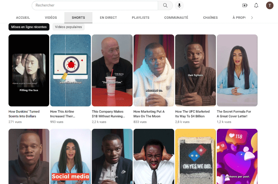This screenshot has height=184, width=278.
Task: Focus the Rechercher search field
Action: point(95,5)
